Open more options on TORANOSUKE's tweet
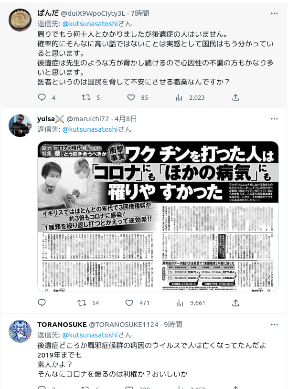Image resolution: width=298 pixels, height=389 pixels. tap(274, 325)
